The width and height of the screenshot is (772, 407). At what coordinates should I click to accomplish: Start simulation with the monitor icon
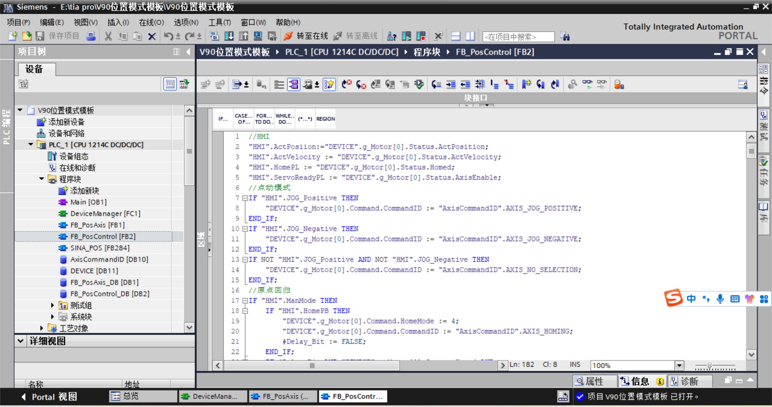(x=258, y=36)
